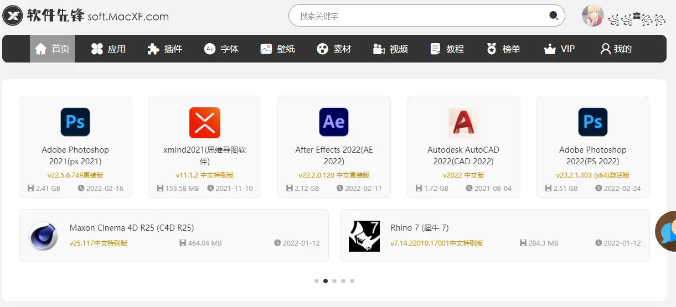Open Rhino 7 (犀牛 7) title link
Screen dimensions: 676x307
420,228
